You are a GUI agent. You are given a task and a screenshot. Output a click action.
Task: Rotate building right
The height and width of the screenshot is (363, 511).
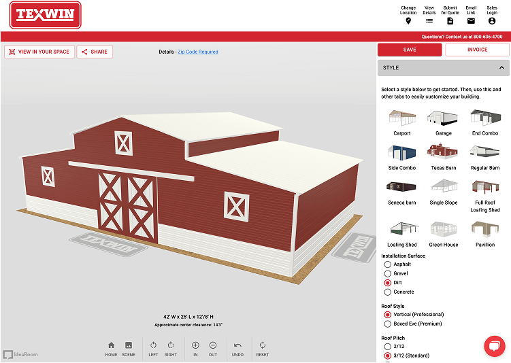pos(171,345)
